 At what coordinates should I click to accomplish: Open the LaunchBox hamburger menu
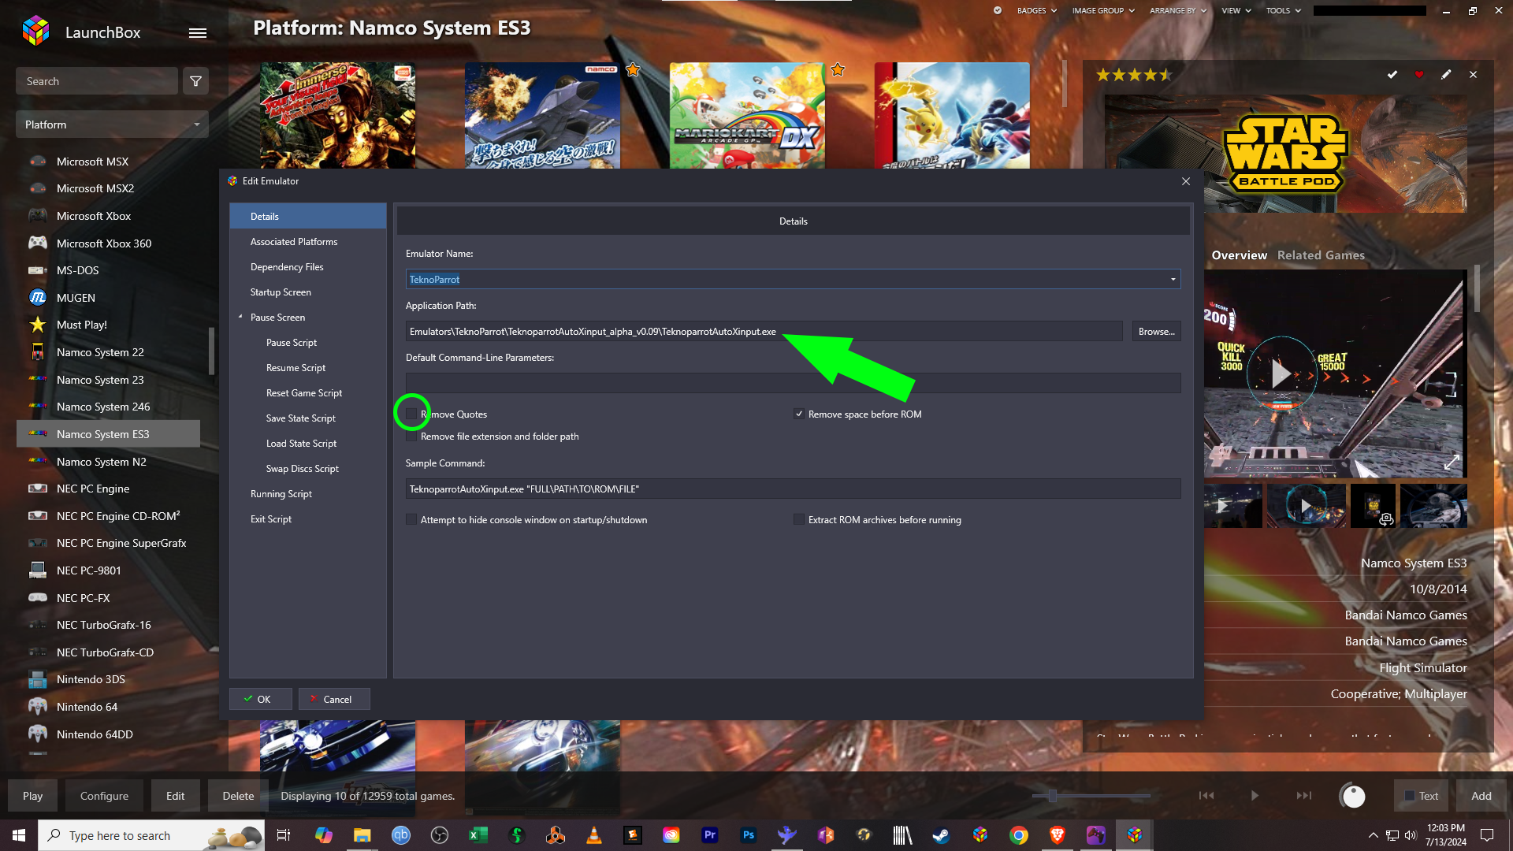coord(198,32)
